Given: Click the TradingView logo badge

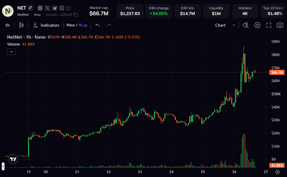Looking at the screenshot, I should coord(13,159).
